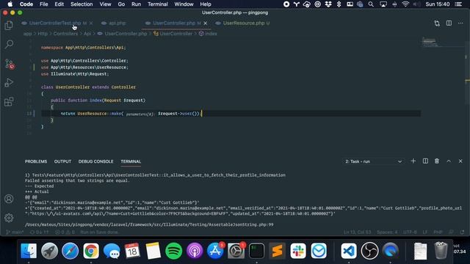Click 'UTF-8' encoding in status bar
Screen dimensions: 470x264
(410, 232)
